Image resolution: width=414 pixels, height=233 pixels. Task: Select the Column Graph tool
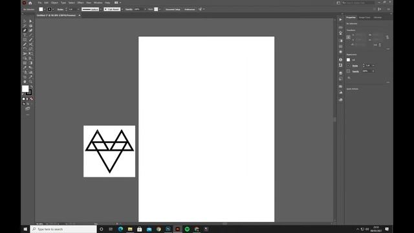coord(30,72)
